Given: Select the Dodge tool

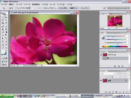Looking at the screenshot, I should [6, 35].
